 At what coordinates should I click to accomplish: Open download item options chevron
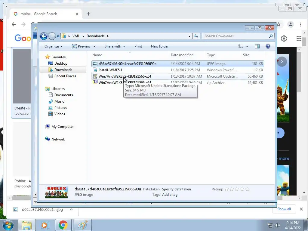pos(71,209)
